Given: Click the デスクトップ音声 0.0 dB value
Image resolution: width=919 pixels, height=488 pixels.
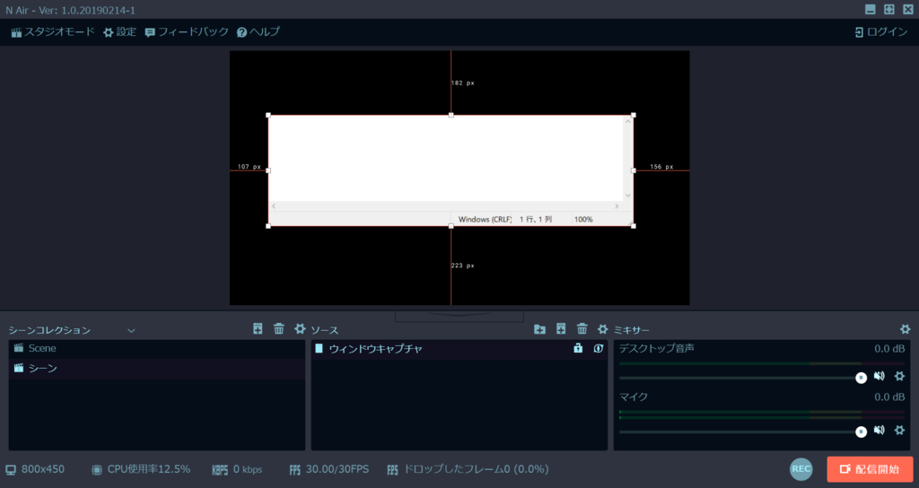Looking at the screenshot, I should (x=889, y=349).
